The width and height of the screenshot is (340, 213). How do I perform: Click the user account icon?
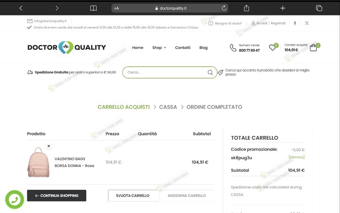point(253,23)
